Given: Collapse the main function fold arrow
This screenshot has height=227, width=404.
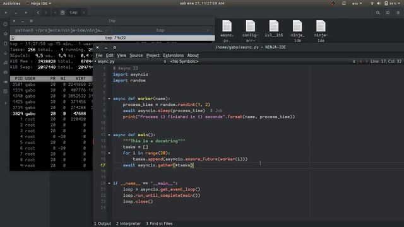Looking at the screenshot, I should tap(109, 135).
